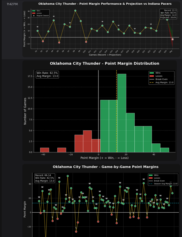Click the 'Point Margin Distribution' chart title

[104, 63]
